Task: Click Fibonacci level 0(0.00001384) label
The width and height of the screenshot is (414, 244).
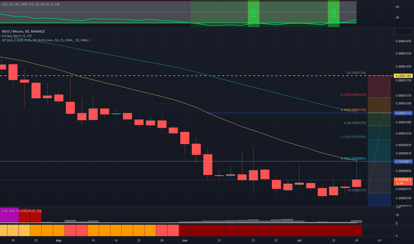Action: tap(356, 73)
